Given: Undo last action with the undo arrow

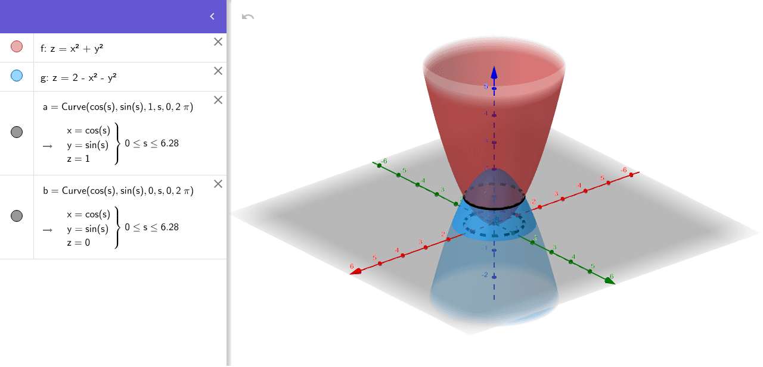Looking at the screenshot, I should coord(248,17).
